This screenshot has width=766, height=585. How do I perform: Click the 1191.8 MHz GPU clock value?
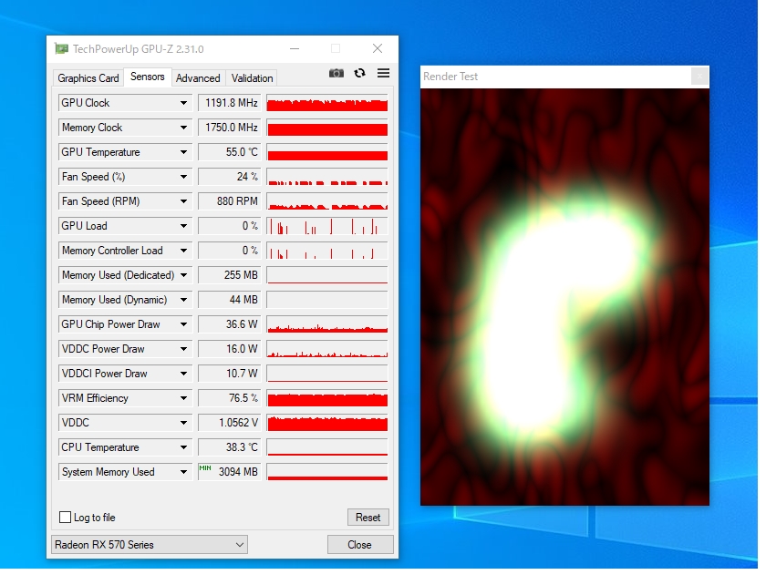click(x=230, y=103)
